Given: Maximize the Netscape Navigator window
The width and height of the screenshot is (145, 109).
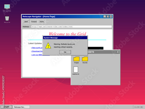Looking at the screenshot, I should (108, 17).
